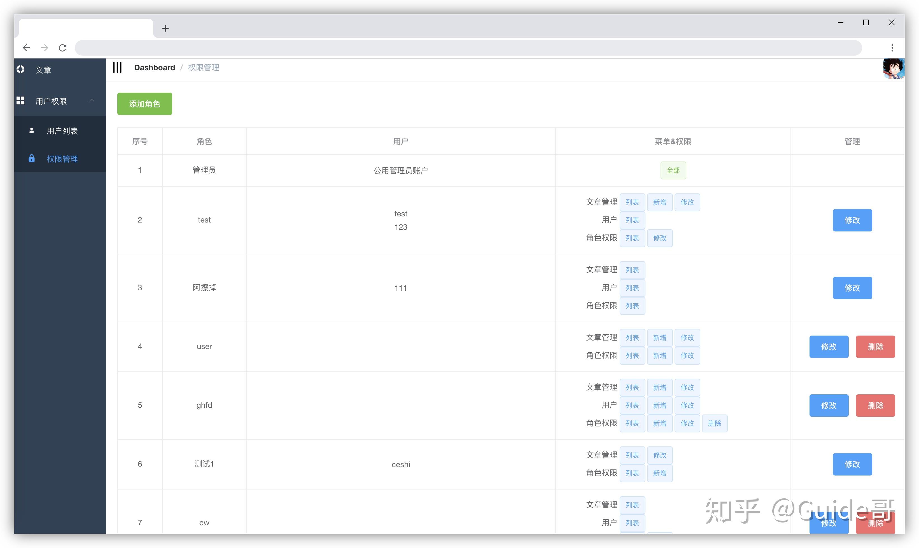The height and width of the screenshot is (548, 919).
Task: Select 用户列表 in the sidebar
Action: (x=62, y=130)
